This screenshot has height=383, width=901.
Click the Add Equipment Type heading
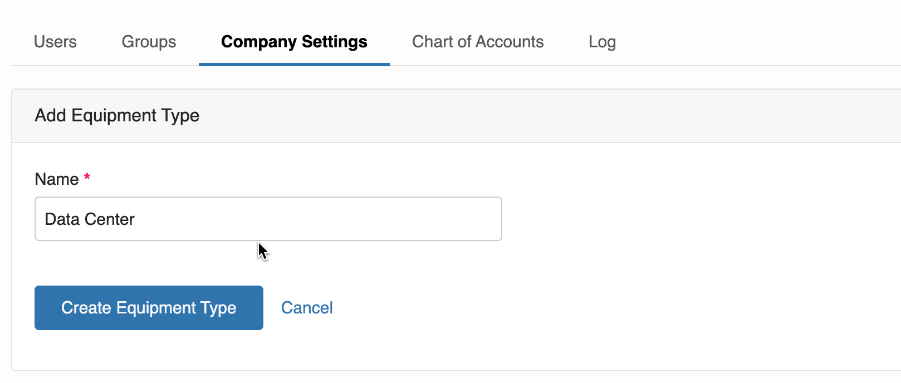[x=117, y=115]
